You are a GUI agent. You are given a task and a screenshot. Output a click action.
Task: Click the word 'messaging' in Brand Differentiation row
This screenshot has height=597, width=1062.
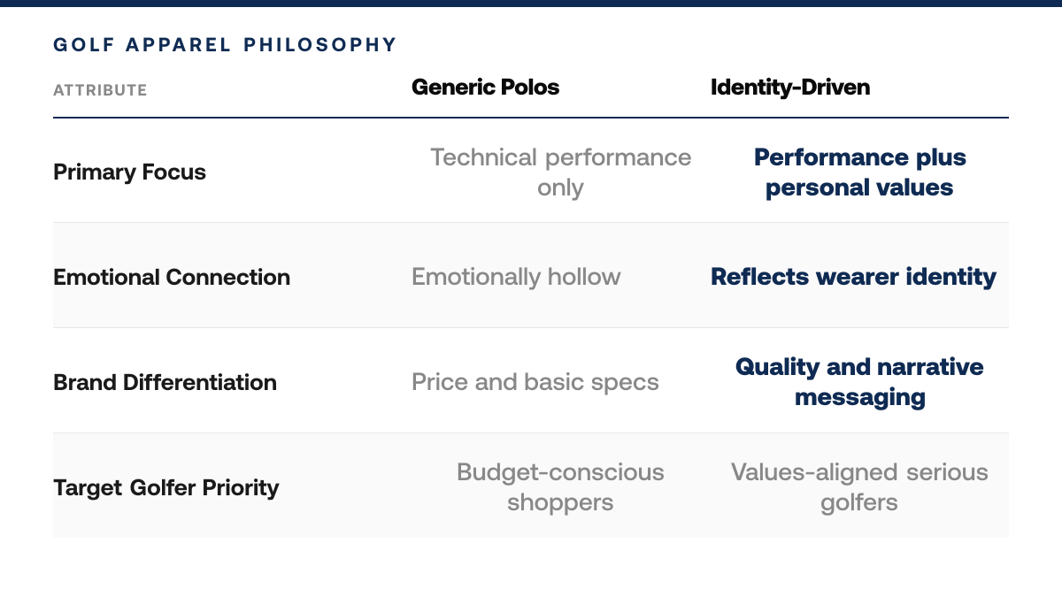(x=859, y=397)
